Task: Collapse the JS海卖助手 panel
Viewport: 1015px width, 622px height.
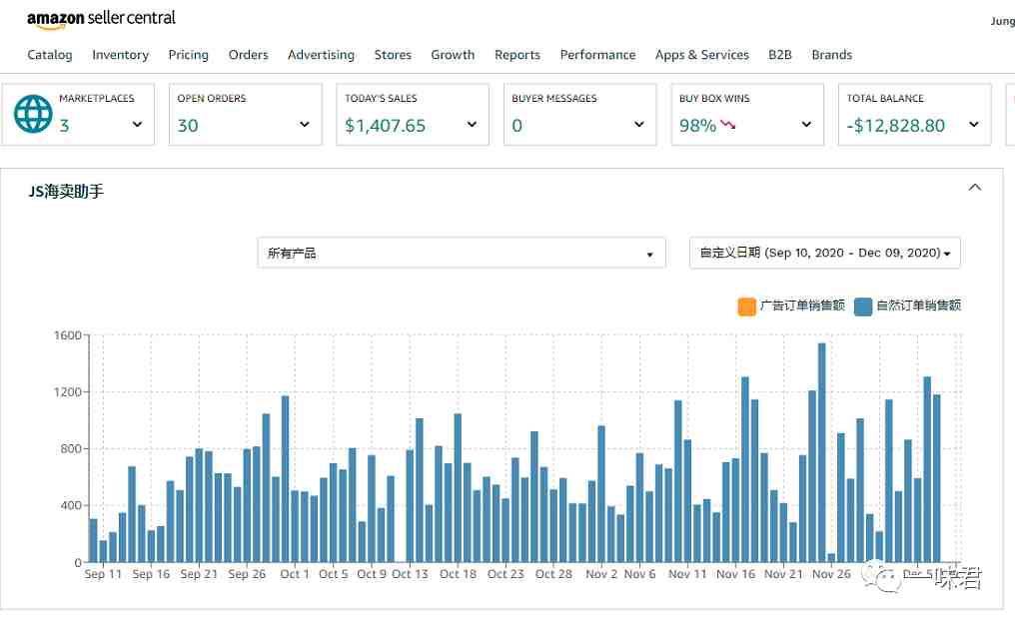Action: (x=974, y=188)
